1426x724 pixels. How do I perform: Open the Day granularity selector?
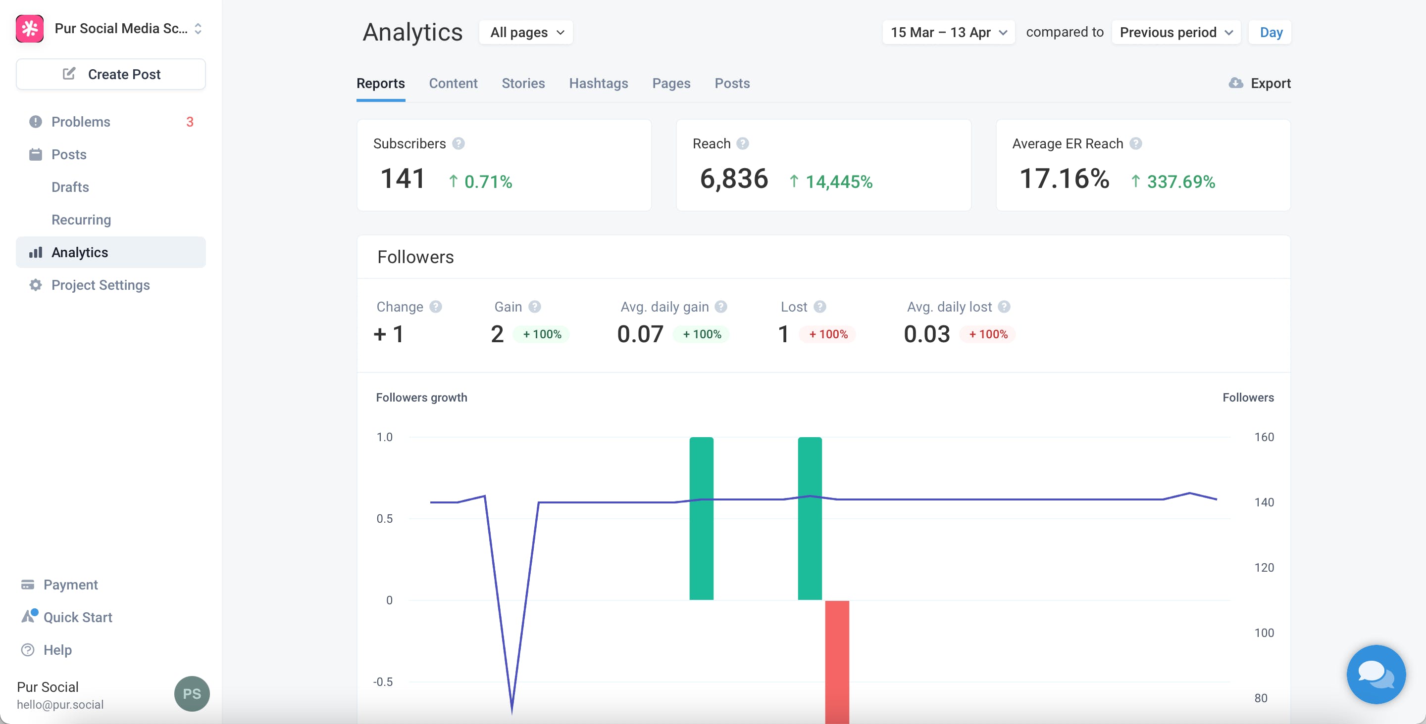click(1271, 32)
